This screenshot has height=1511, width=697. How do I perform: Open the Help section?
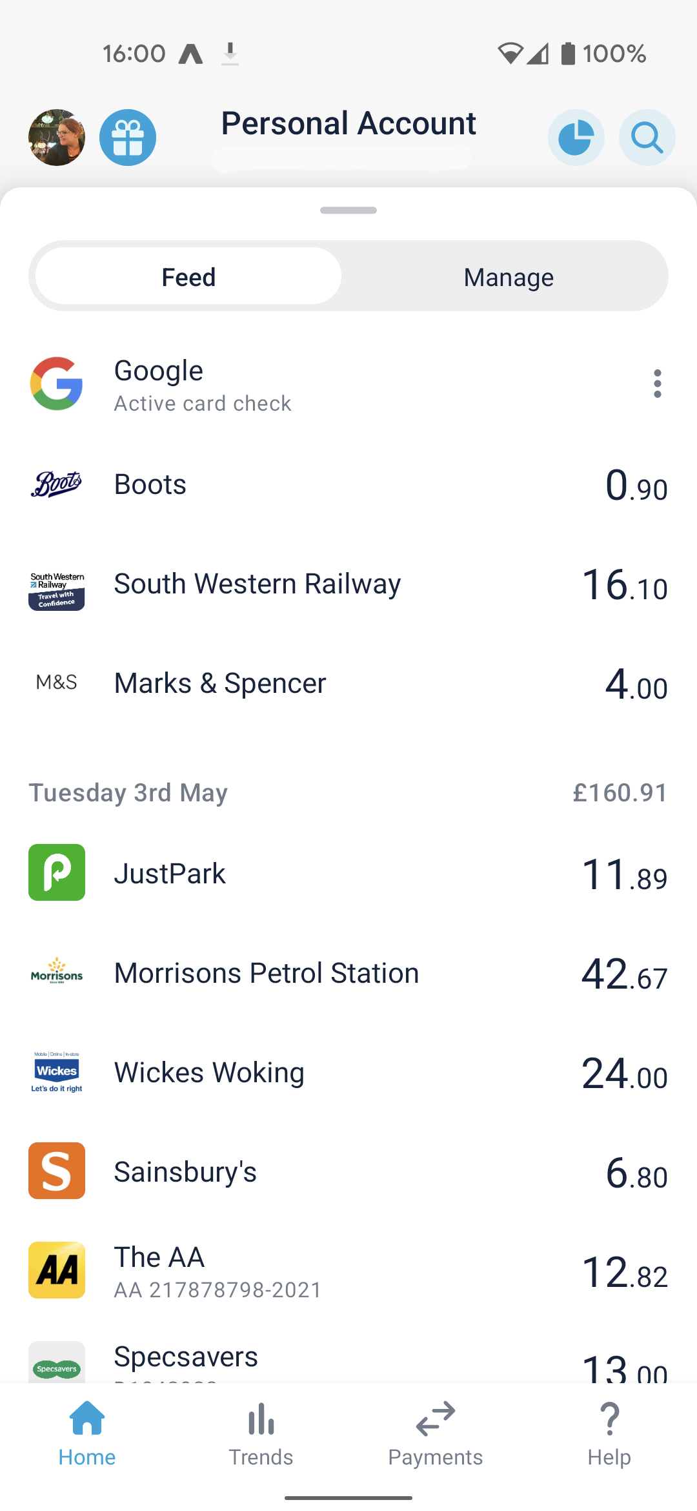coord(609,1430)
